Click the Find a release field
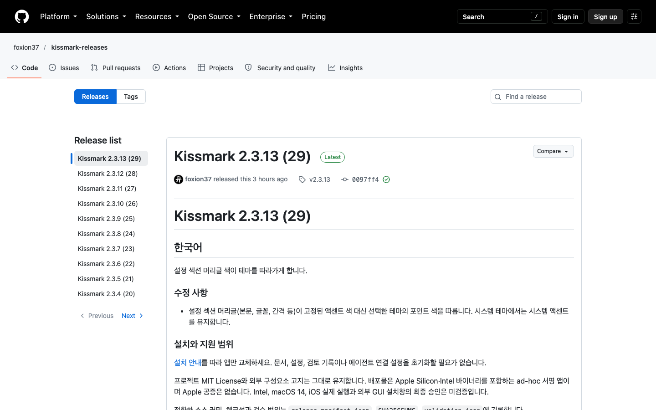The height and width of the screenshot is (410, 656). (x=536, y=97)
